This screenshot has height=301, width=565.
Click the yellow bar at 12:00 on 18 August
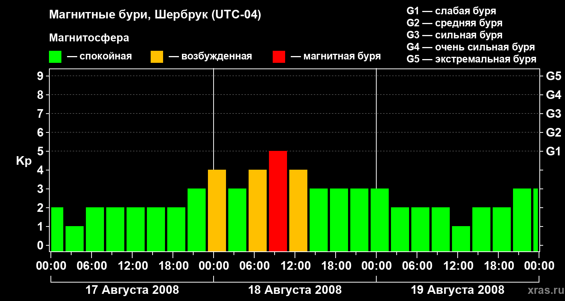[298, 210]
